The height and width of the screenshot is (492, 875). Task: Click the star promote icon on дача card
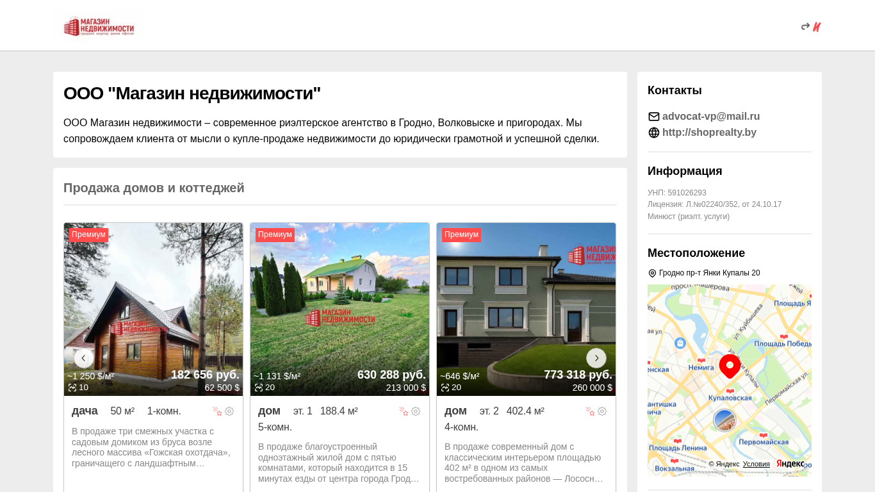click(217, 411)
